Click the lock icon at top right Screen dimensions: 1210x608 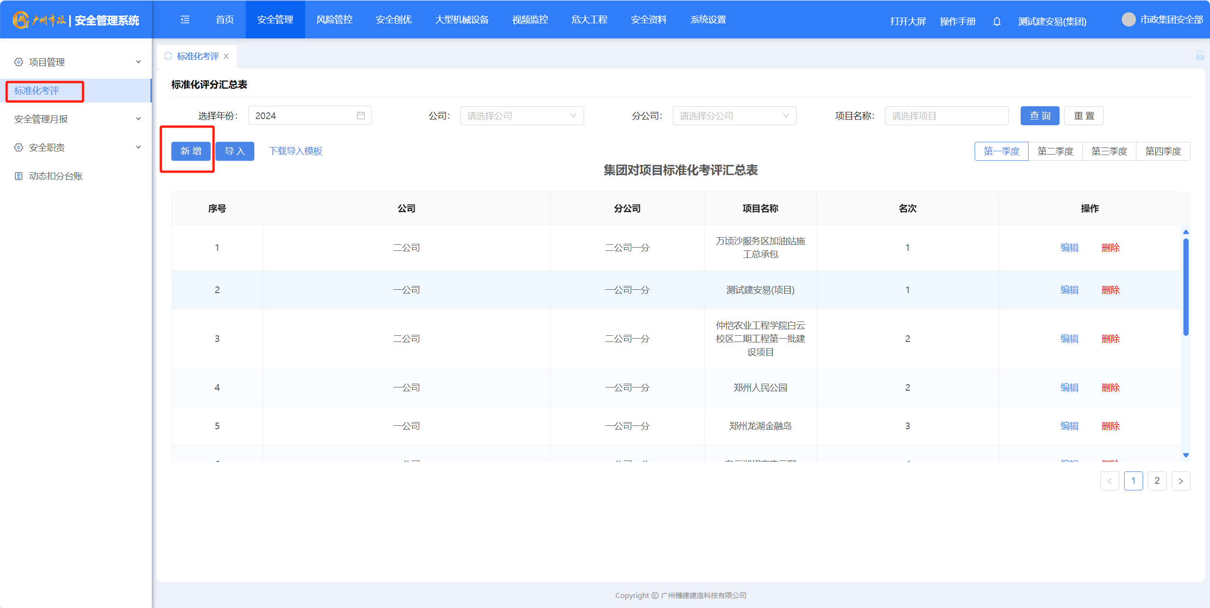tap(1200, 56)
